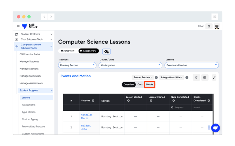235x146 pixels.
Task: Open the Morning Section sections dropdown
Action: coord(77,65)
